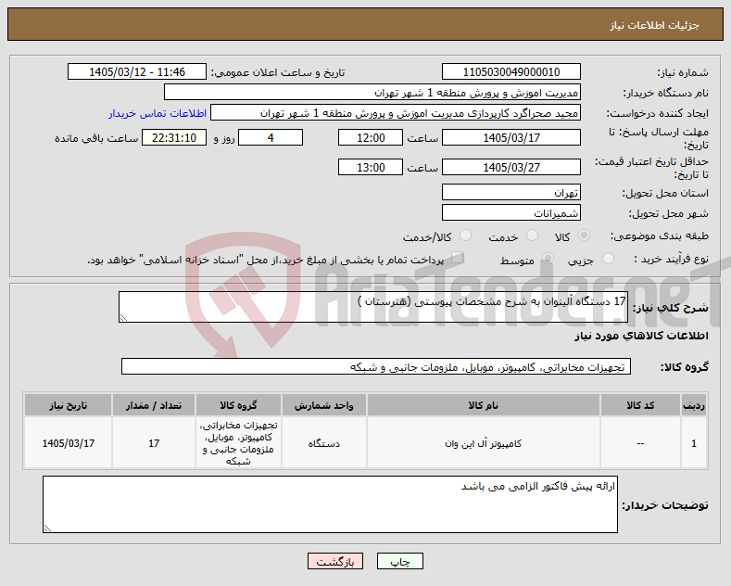Click the شرح کلی نیاز label
The height and width of the screenshot is (586, 731).
click(x=671, y=308)
